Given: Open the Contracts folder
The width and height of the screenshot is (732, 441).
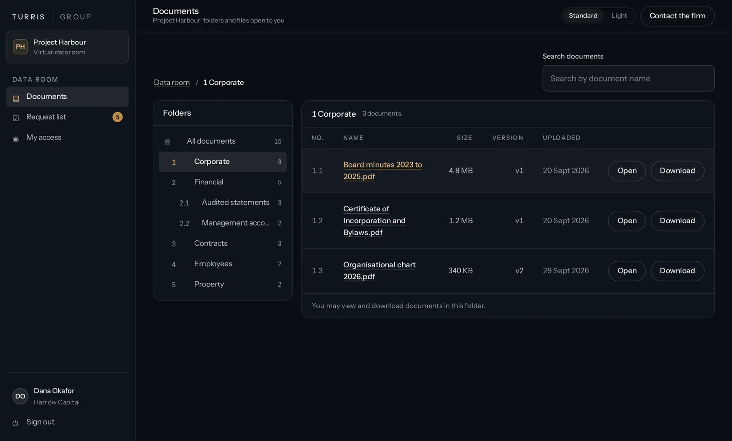Looking at the screenshot, I should [x=223, y=243].
